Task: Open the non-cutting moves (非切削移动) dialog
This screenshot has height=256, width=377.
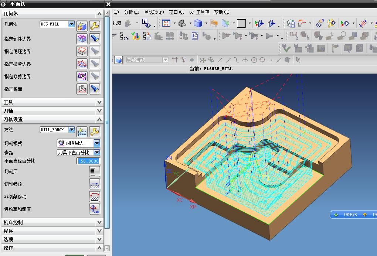Action: pyautogui.click(x=95, y=197)
